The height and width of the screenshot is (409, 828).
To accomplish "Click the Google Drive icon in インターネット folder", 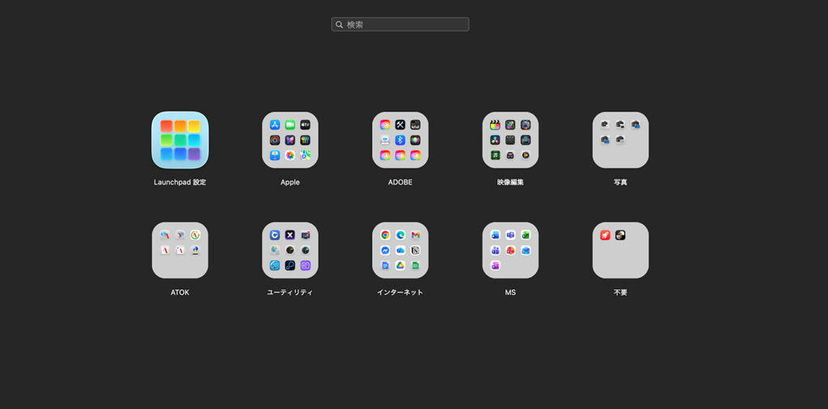I will pos(400,265).
